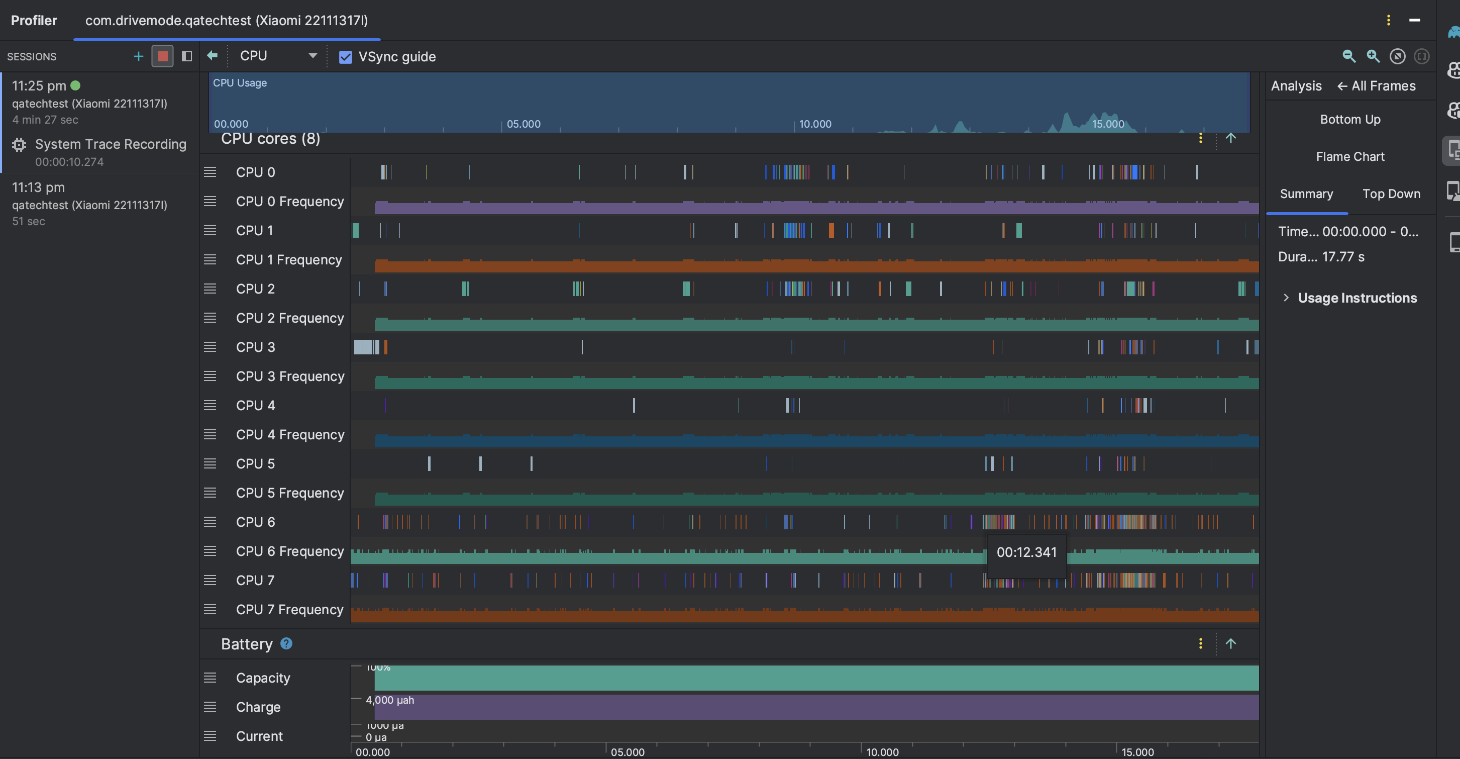Open the Flame Chart view
The image size is (1460, 759).
click(1350, 156)
